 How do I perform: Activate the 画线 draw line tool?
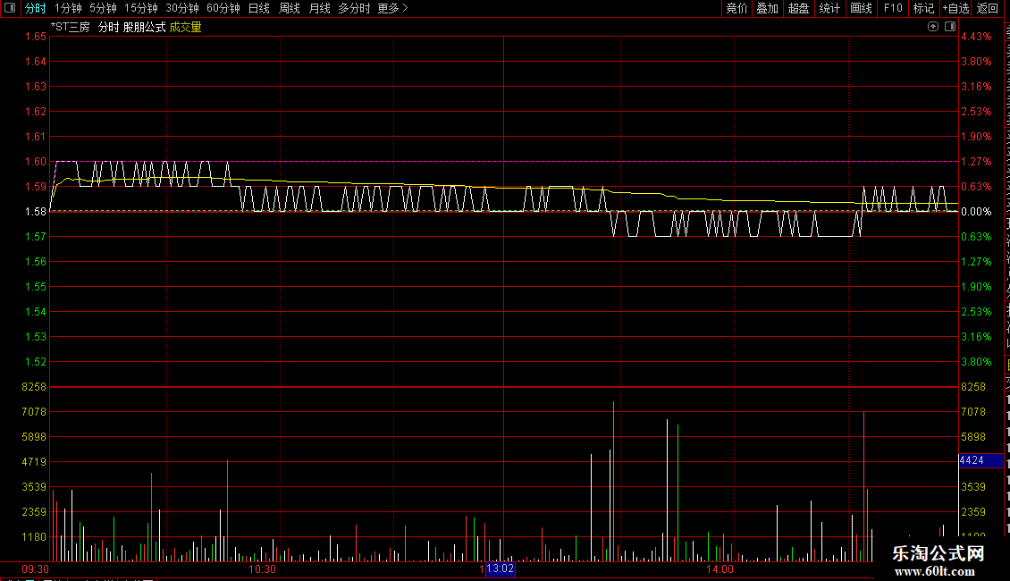click(861, 8)
